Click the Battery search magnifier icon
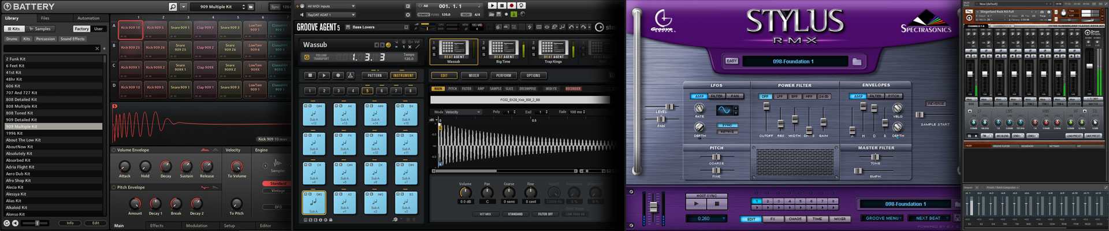This screenshot has width=1109, height=231. tap(173, 7)
